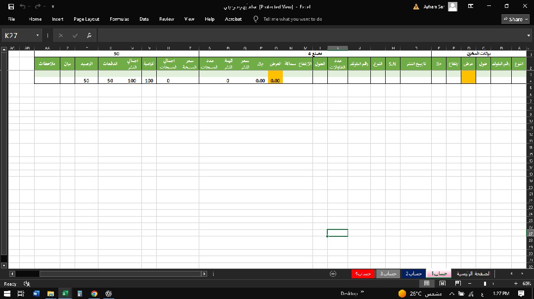Switch to Page Break Preview icon
The height and width of the screenshot is (299, 534).
458,284
